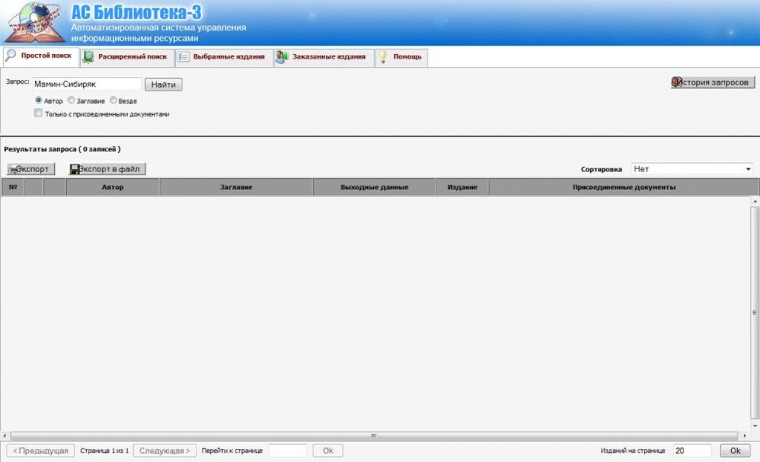Click the Расширенный поиск tab icon
760x462 pixels.
89,57
